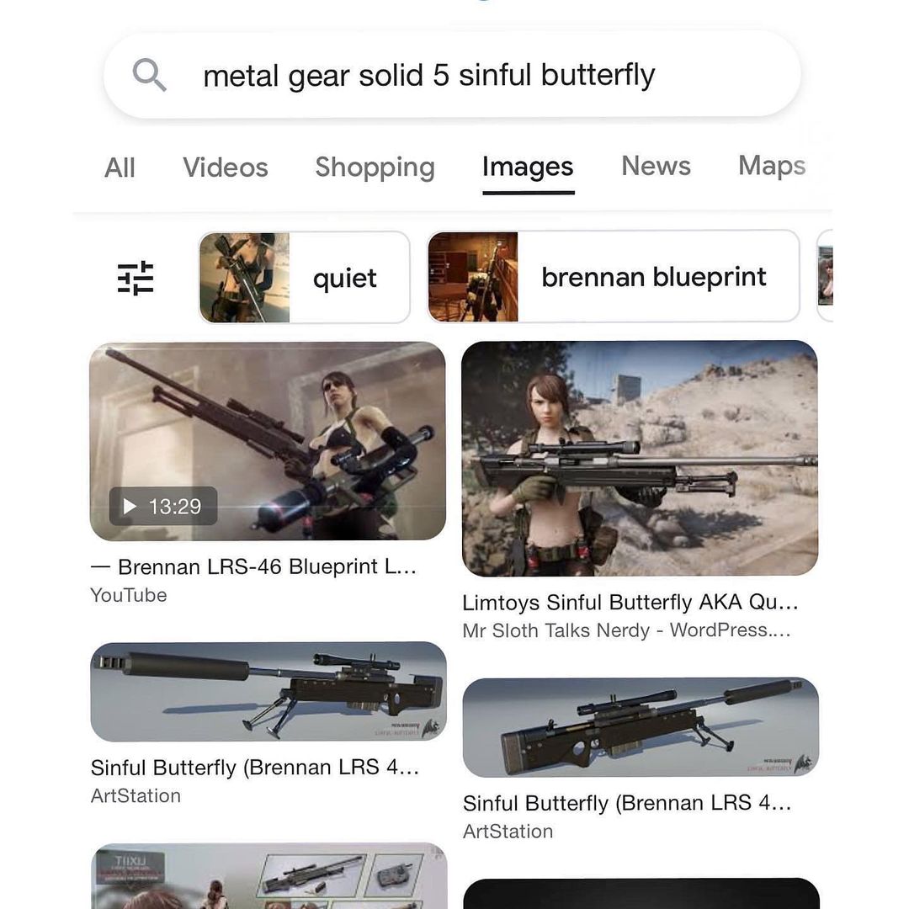Image resolution: width=909 pixels, height=909 pixels.
Task: Tap the magnifying glass search icon
Action: [150, 75]
